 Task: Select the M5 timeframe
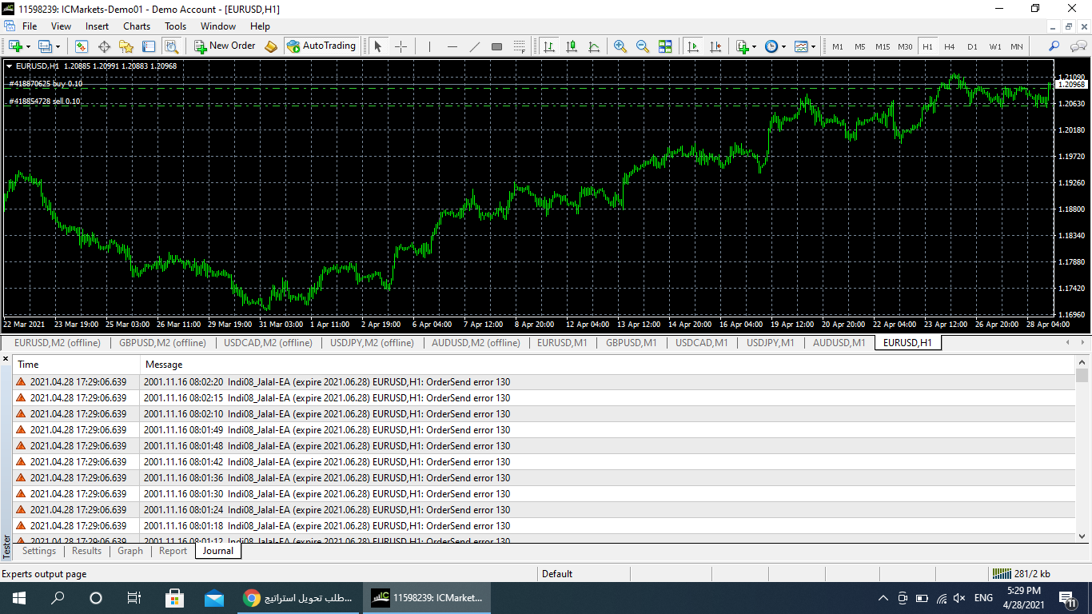860,46
